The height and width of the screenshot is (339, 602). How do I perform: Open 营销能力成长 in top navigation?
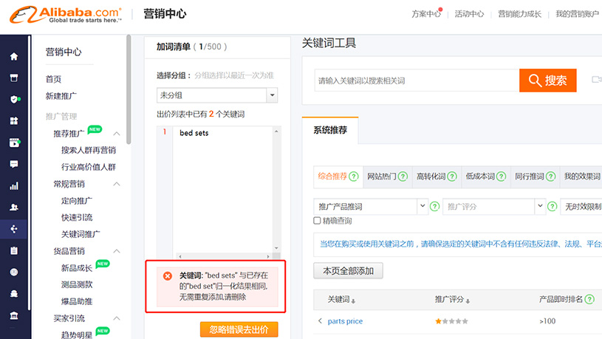click(x=519, y=14)
